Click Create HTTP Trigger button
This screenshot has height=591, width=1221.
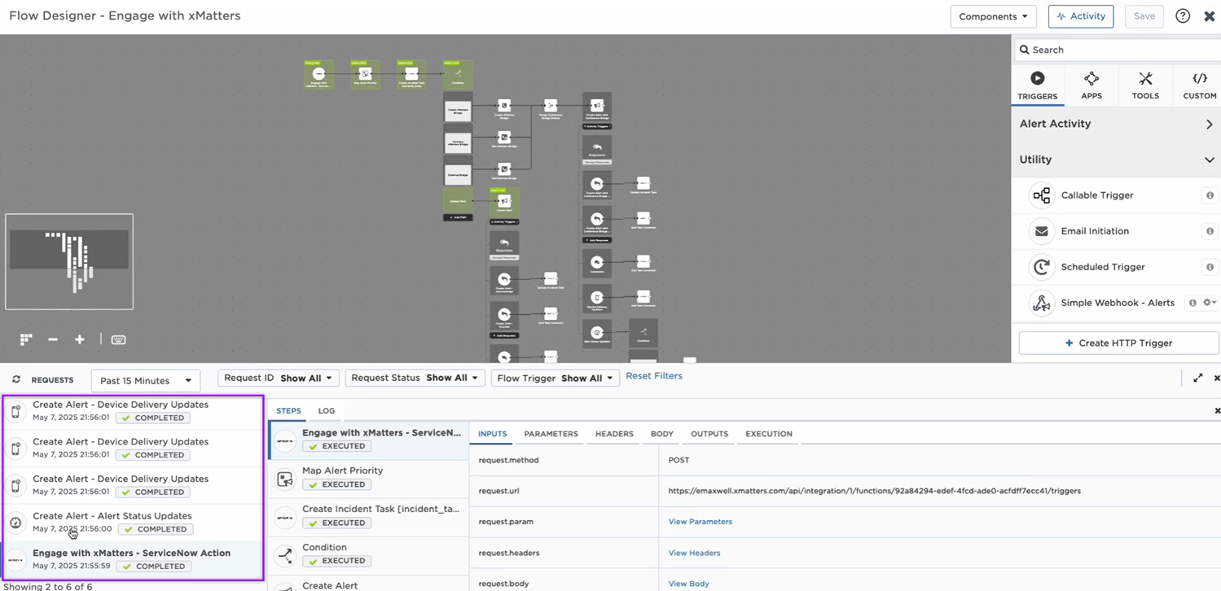tap(1118, 343)
